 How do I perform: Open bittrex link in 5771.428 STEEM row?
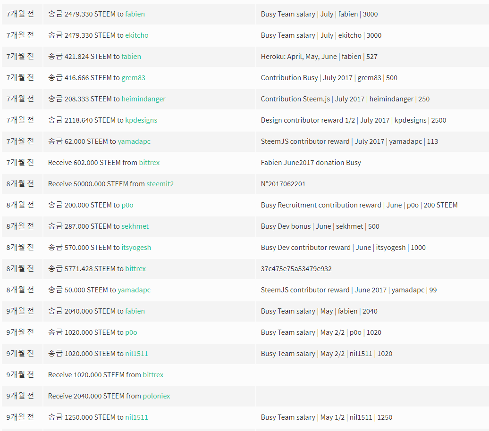tap(135, 269)
